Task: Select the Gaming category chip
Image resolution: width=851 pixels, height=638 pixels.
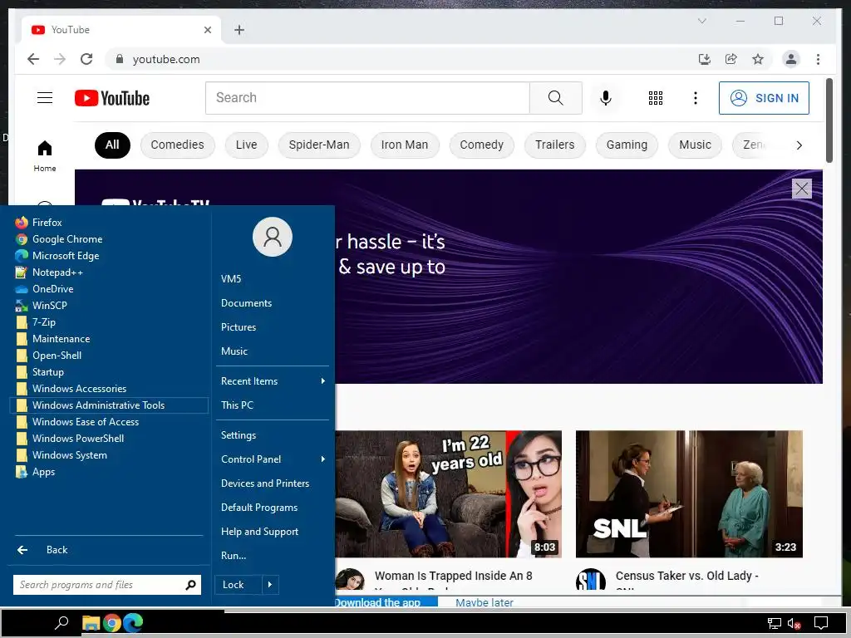Action: (x=627, y=145)
